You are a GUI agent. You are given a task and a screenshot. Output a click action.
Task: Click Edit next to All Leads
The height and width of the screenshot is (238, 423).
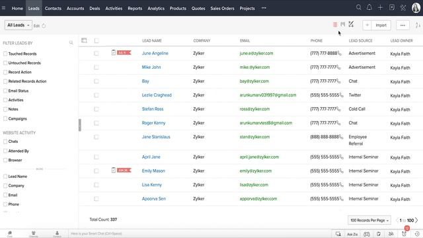click(x=36, y=26)
